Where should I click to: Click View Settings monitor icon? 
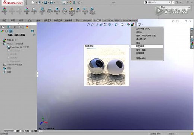(139, 25)
